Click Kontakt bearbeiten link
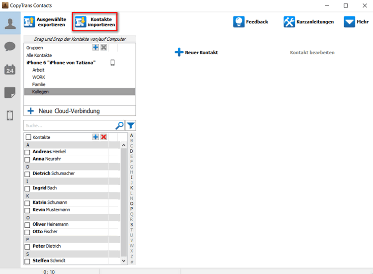The height and width of the screenshot is (274, 373). point(312,53)
